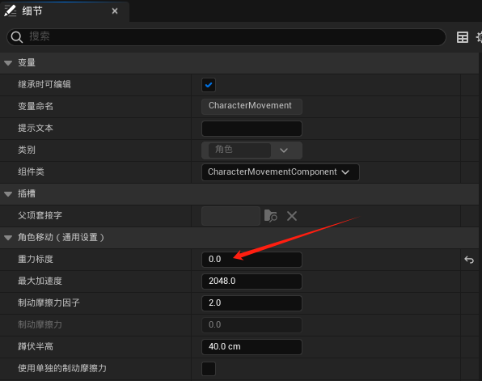This screenshot has width=482, height=381.
Task: Click the 父项套接字 label
Action: [40, 215]
